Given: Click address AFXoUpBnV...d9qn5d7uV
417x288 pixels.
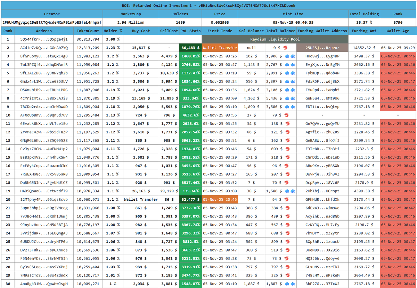Looking at the screenshot, I should click(44, 115).
